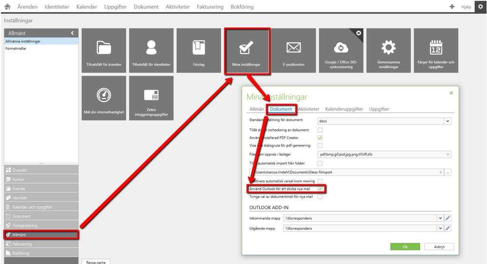Viewport: 487px width, 264px height.
Task: Open Tillvalsfält för ärenden tile
Action: [104, 50]
